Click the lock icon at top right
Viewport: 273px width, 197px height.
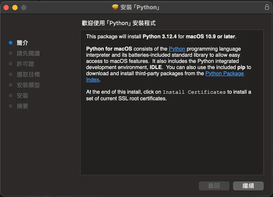point(267,7)
